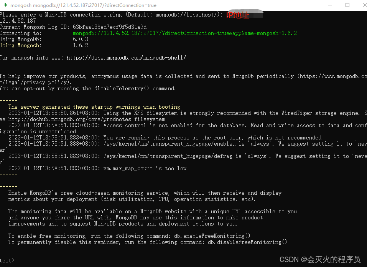Click the db.enableFreeMonitoring() command text
This screenshot has height=267, width=367.
coord(212,236)
